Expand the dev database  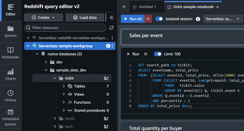click(46, 62)
